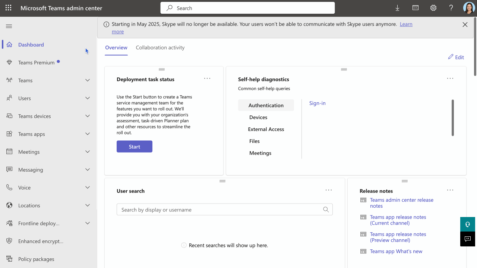The image size is (477, 268).
Task: Click Search by display or username field
Action: click(x=225, y=210)
